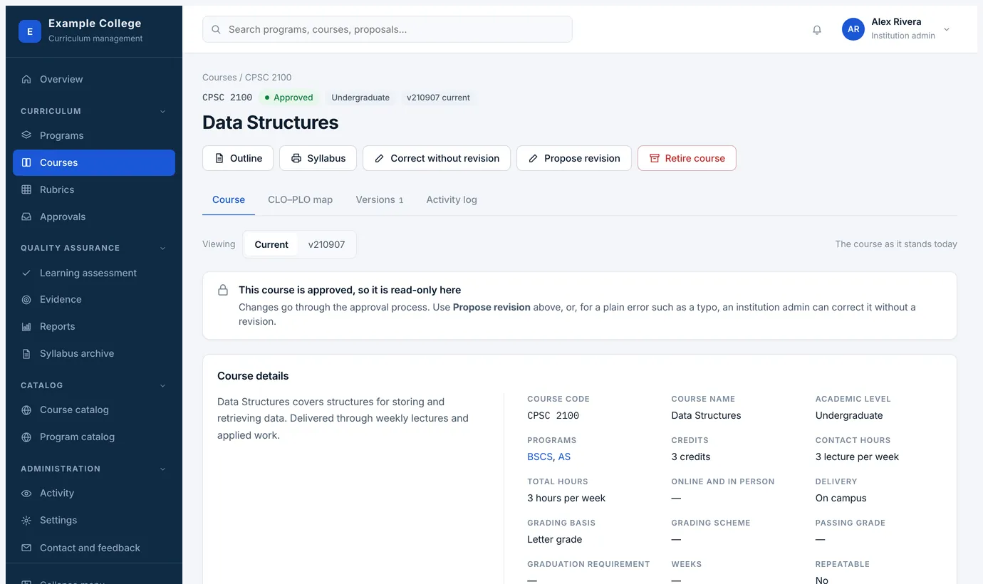Screen dimensions: 983x584
Task: Click the Rubrics grid icon
Action: [26, 189]
